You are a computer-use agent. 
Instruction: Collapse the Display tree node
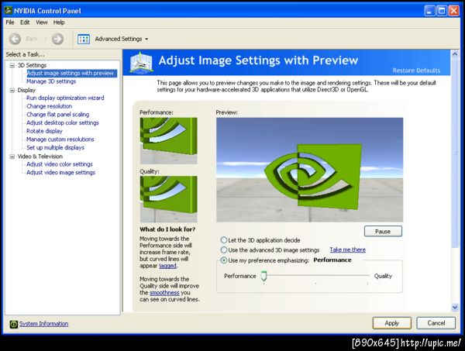point(12,90)
